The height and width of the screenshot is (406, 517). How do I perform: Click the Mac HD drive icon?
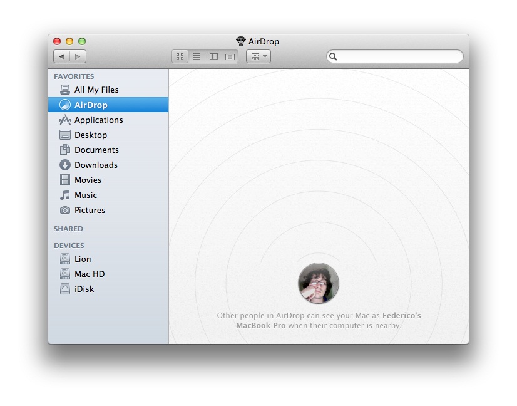(65, 274)
